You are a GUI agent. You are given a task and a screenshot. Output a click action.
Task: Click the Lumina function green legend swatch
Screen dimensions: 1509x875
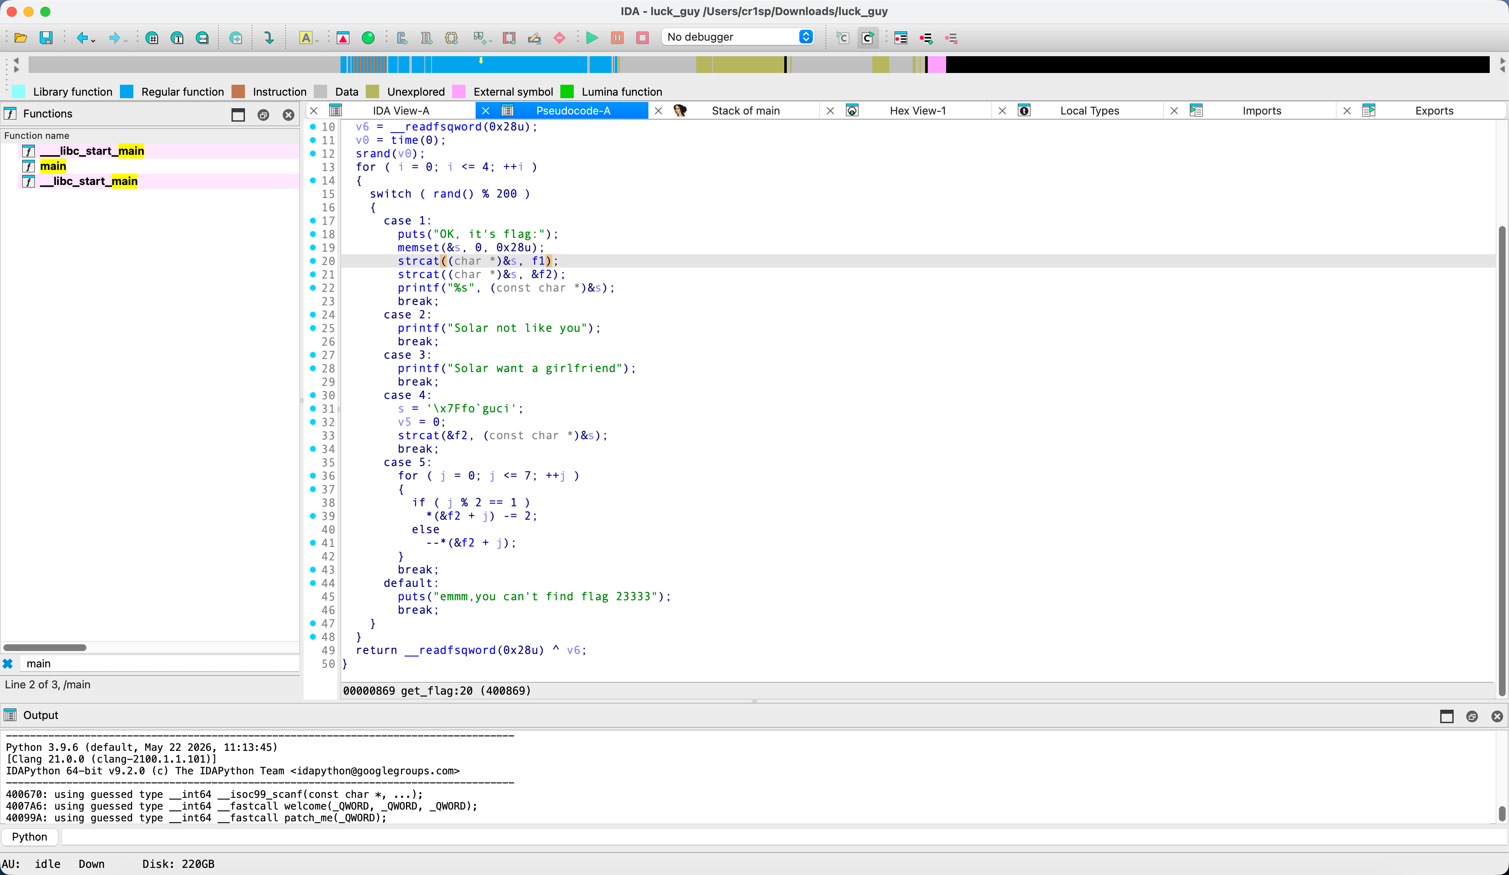[x=567, y=91]
